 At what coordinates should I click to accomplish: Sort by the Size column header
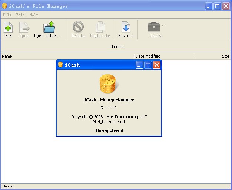coord(212,56)
